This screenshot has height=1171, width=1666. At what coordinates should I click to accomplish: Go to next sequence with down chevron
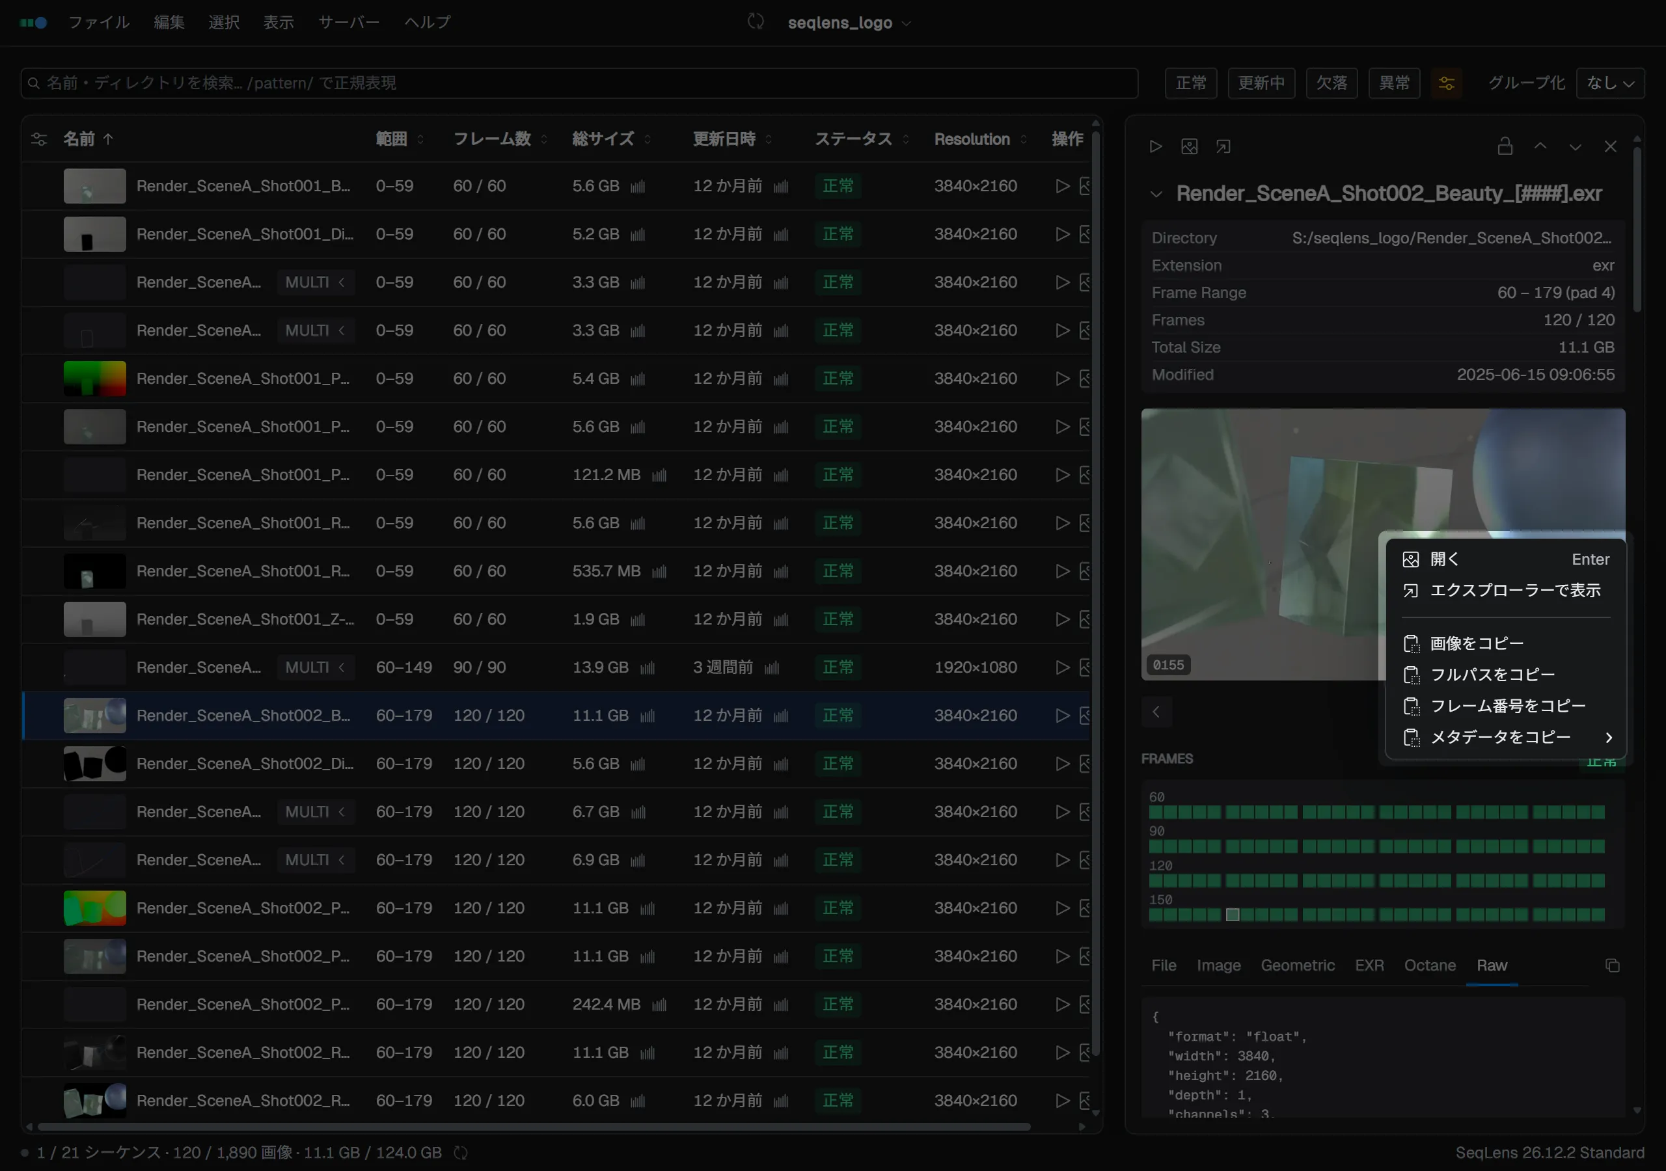point(1575,146)
